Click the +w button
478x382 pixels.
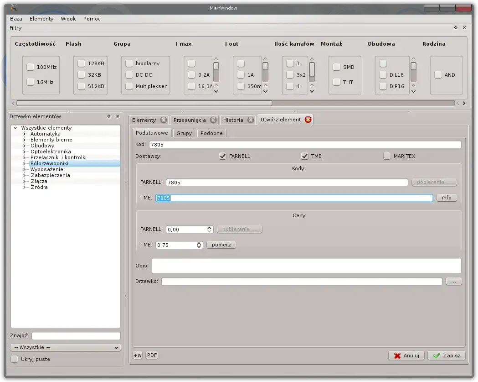click(x=137, y=355)
